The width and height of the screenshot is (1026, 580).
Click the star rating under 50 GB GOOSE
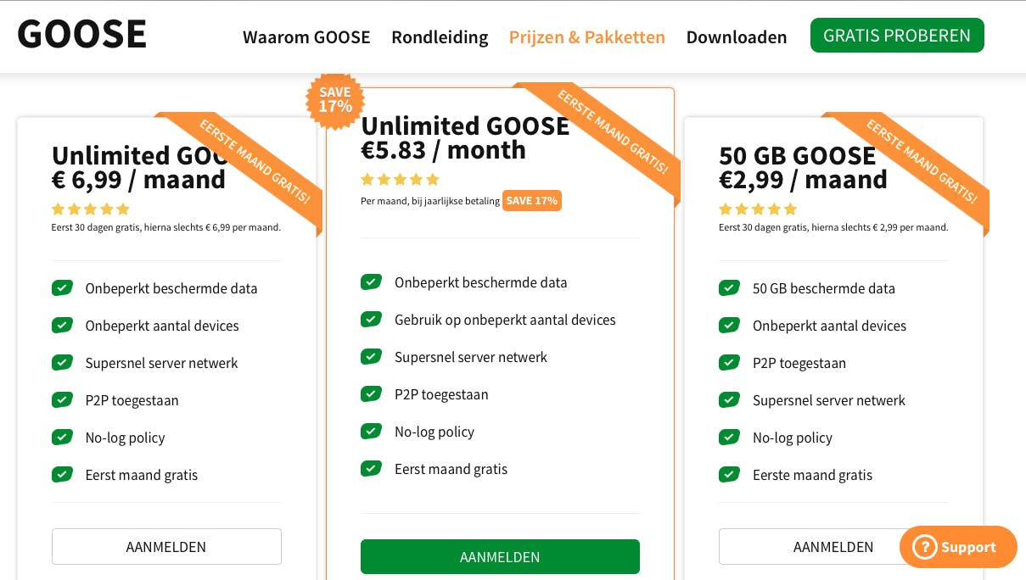[x=758, y=209]
